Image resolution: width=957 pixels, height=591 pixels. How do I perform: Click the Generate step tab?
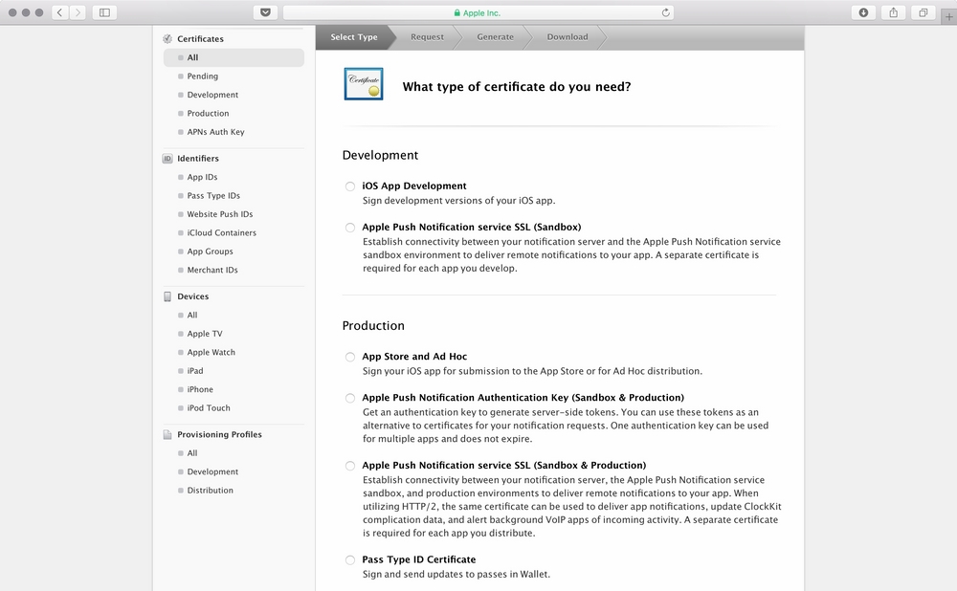(x=495, y=37)
